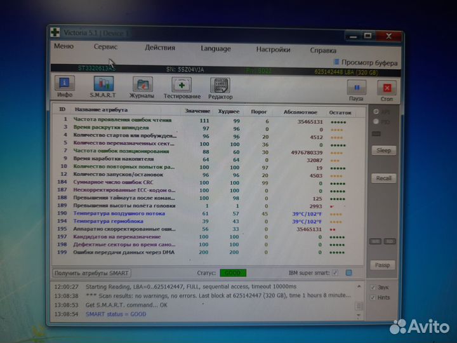Click the Получить атрибуты SMART button
The width and height of the screenshot is (457, 343).
91,273
